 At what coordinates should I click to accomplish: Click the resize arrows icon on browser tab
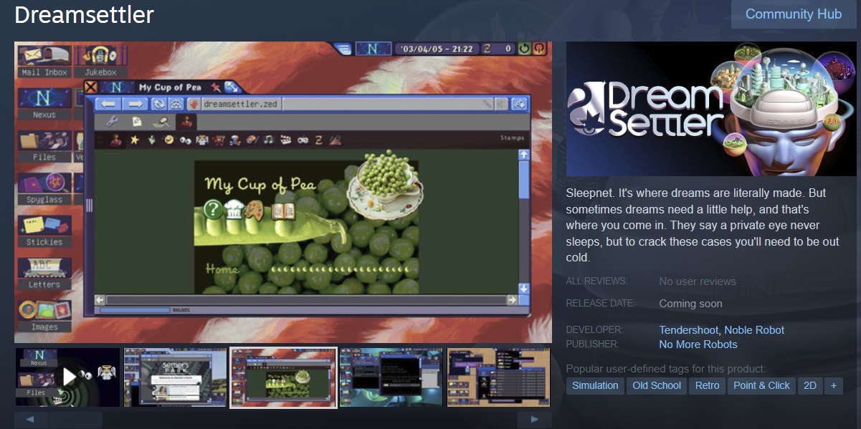(x=232, y=87)
